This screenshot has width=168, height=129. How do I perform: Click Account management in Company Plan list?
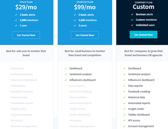[141, 126]
